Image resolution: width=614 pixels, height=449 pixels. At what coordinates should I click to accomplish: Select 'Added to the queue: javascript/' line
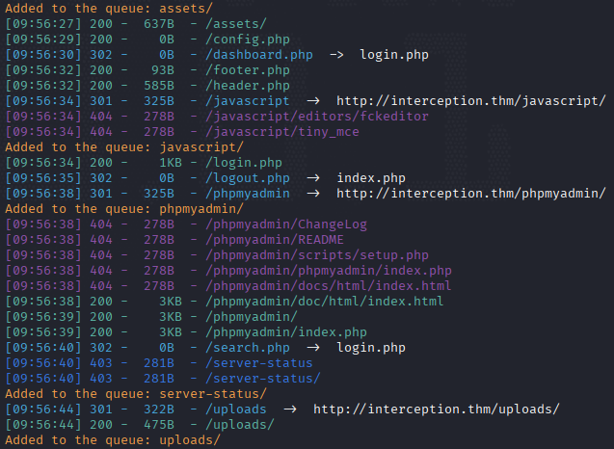pyautogui.click(x=124, y=147)
